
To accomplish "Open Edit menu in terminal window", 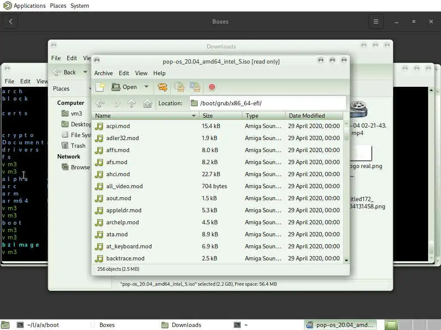I will pos(25,81).
